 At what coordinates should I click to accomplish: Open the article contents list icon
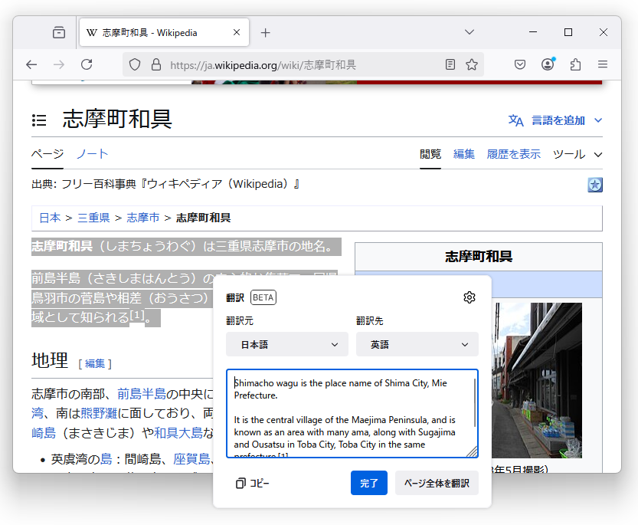pos(38,120)
